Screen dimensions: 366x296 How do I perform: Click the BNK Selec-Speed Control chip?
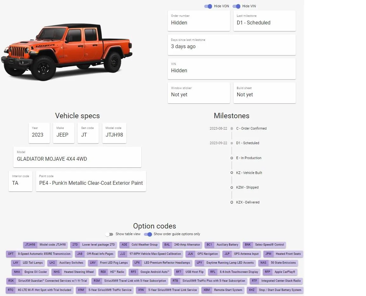coord(264,245)
